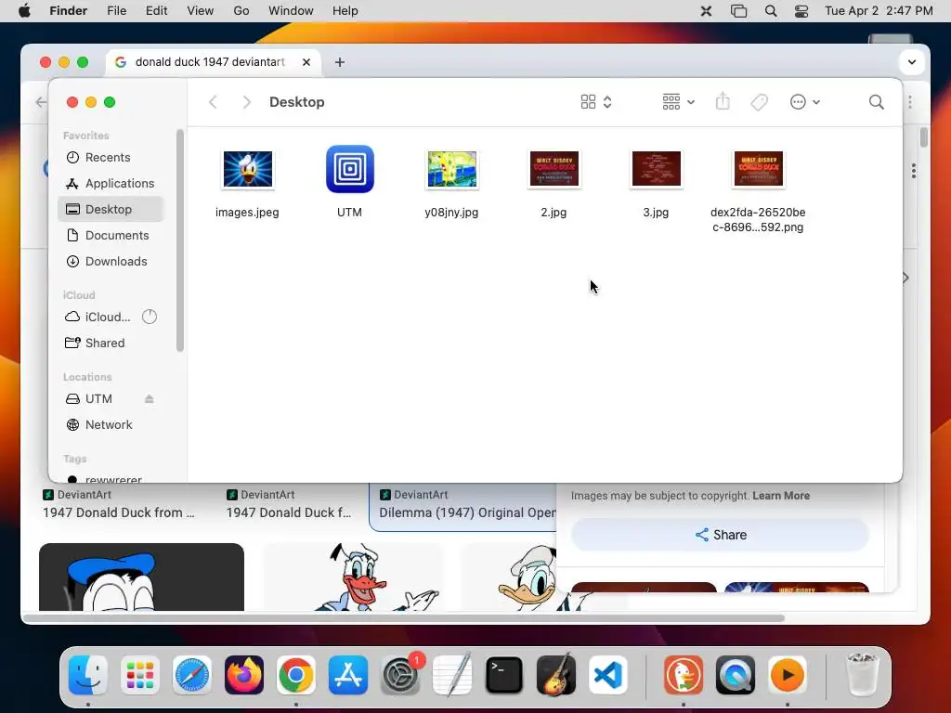Open Visual Studio Code from the Dock
Screen dimensions: 951x713
click(x=607, y=674)
